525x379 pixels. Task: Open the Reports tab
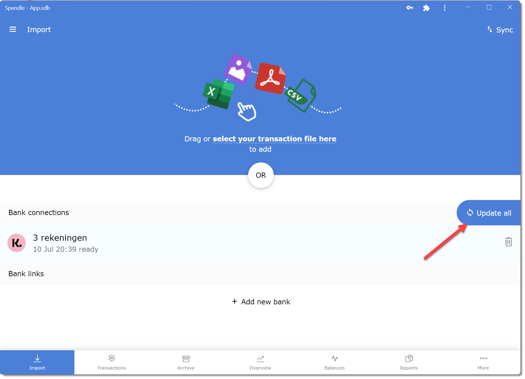(409, 362)
